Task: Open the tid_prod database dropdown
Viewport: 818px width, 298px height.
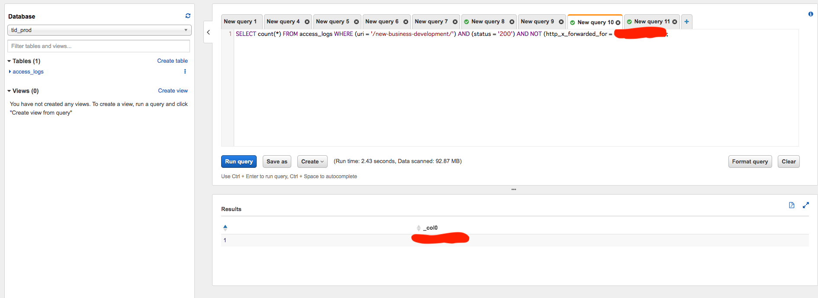Action: pos(99,30)
